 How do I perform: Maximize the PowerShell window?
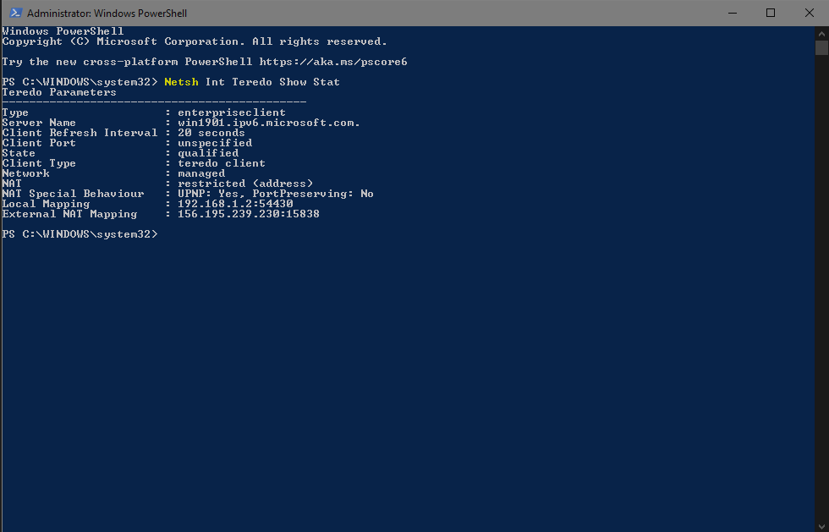coord(771,13)
